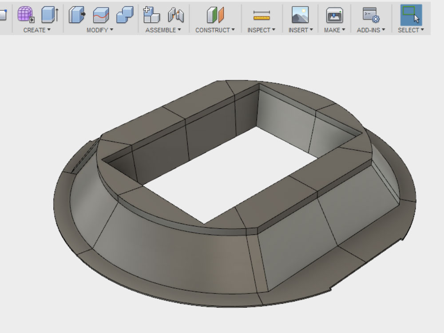Open the 3D Print tool

click(335, 15)
